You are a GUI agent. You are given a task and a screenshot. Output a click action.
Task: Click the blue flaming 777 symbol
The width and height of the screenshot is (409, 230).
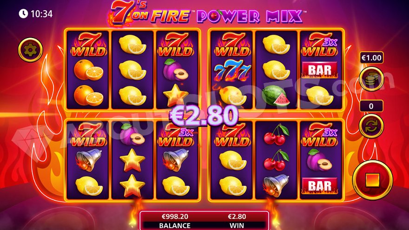[231, 71]
